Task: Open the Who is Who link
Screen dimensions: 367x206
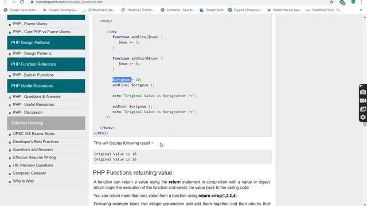Action: click(23, 181)
